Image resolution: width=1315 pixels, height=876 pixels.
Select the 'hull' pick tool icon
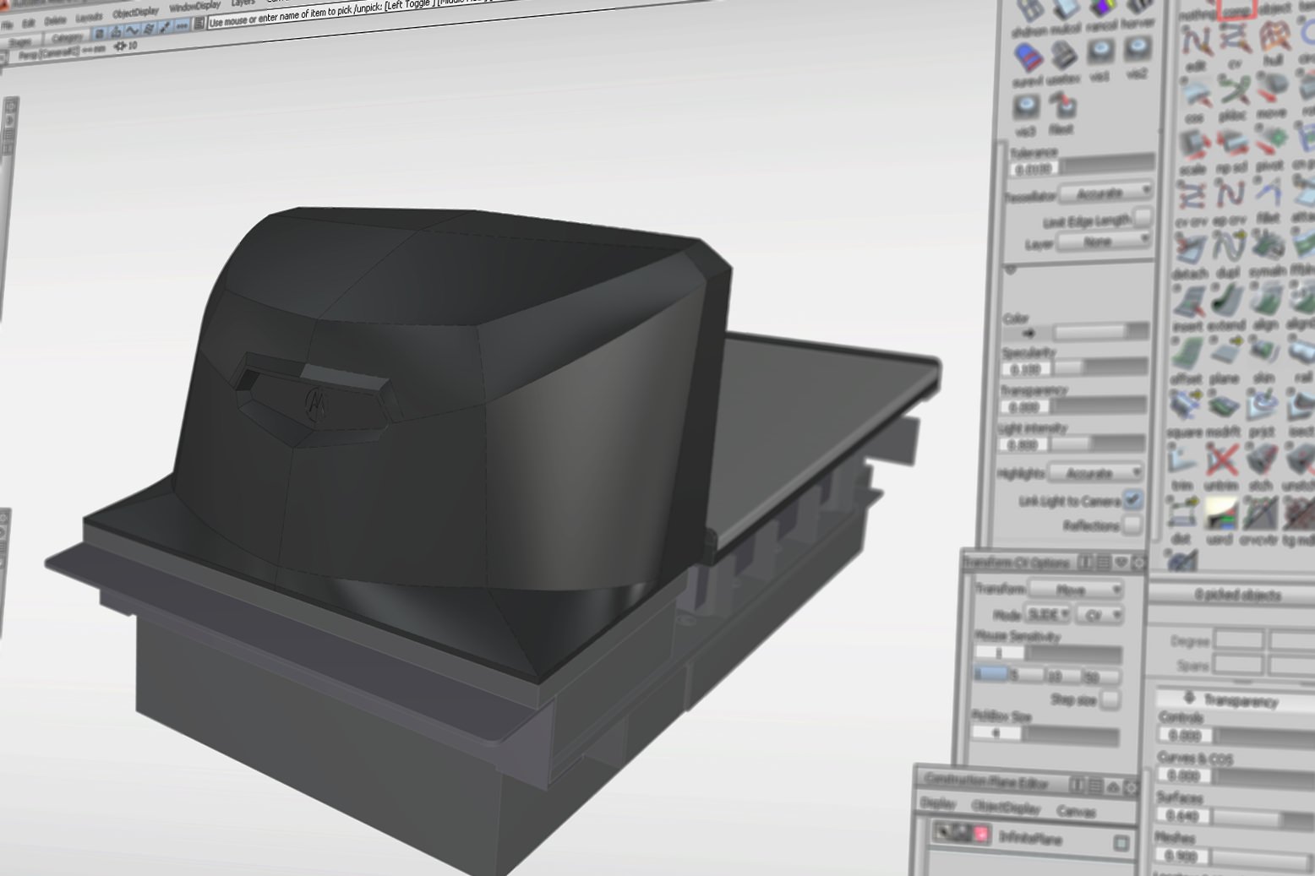1274,37
